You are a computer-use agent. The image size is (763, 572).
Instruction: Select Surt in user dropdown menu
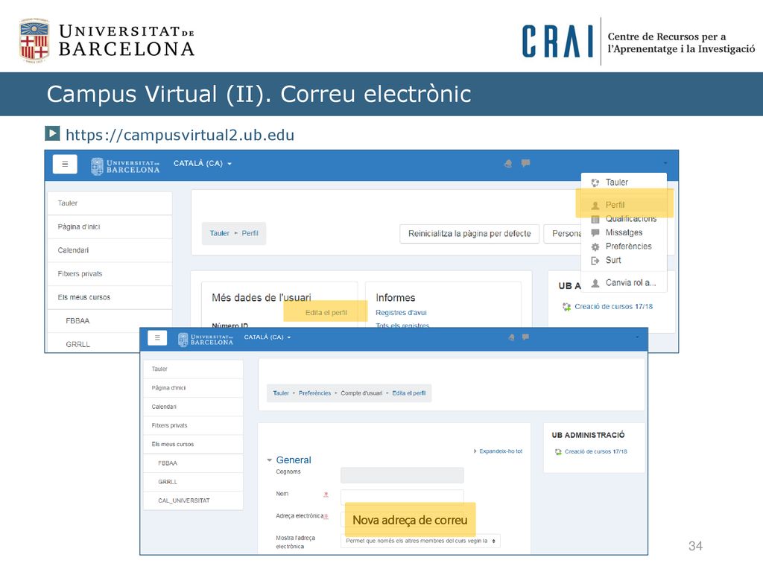[613, 260]
